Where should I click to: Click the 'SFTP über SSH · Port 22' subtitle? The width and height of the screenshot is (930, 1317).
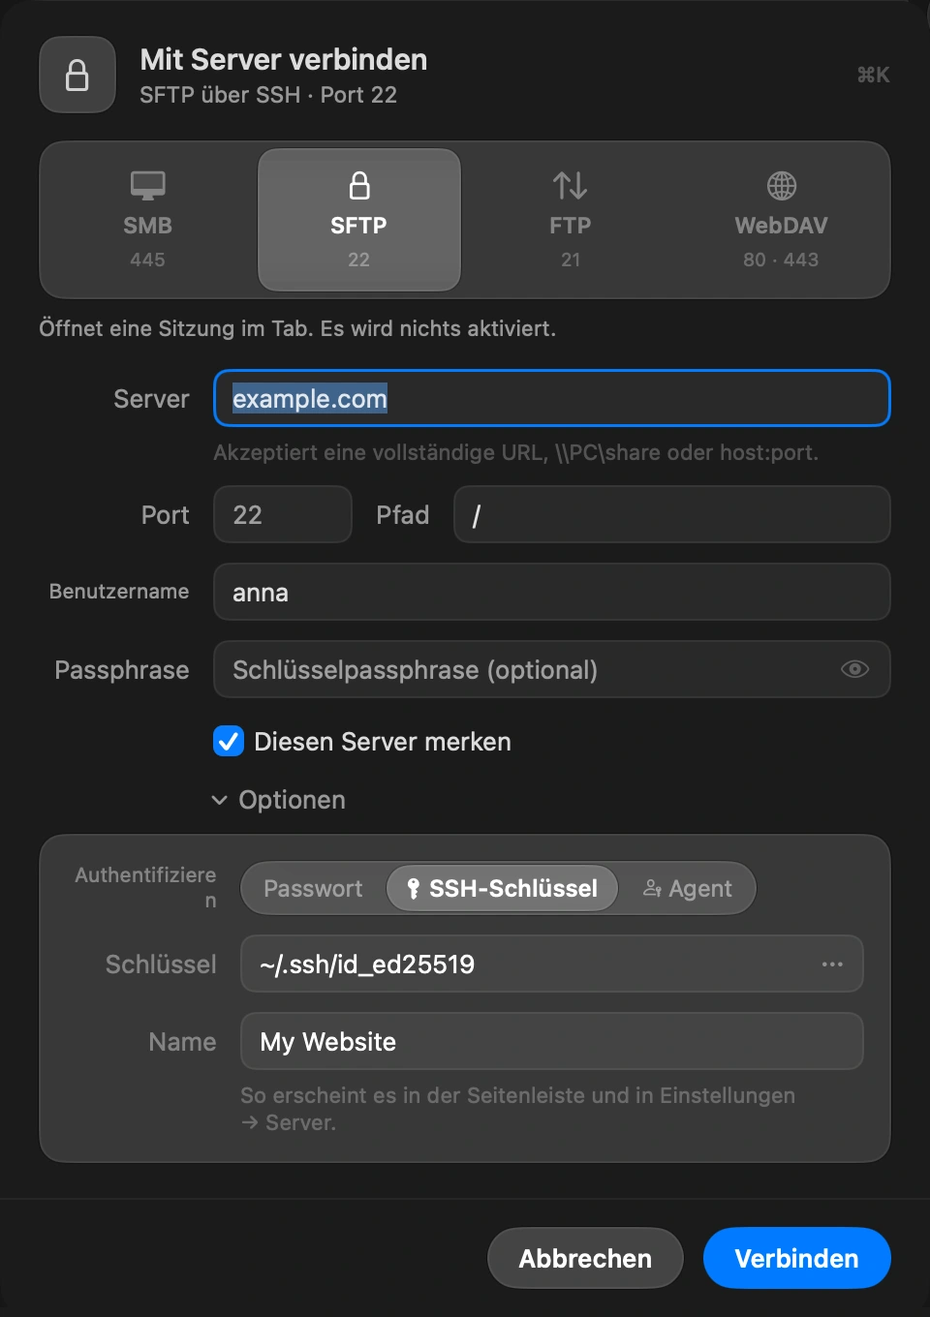pos(268,95)
